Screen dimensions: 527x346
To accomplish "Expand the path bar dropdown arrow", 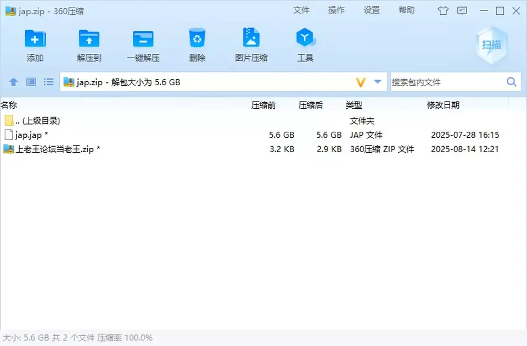I will (x=378, y=82).
